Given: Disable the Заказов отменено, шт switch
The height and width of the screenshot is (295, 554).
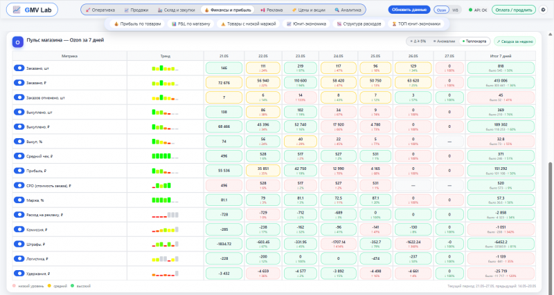Looking at the screenshot, I should click(x=19, y=97).
